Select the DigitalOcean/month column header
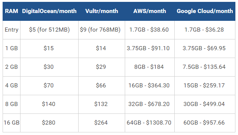 tap(49, 11)
